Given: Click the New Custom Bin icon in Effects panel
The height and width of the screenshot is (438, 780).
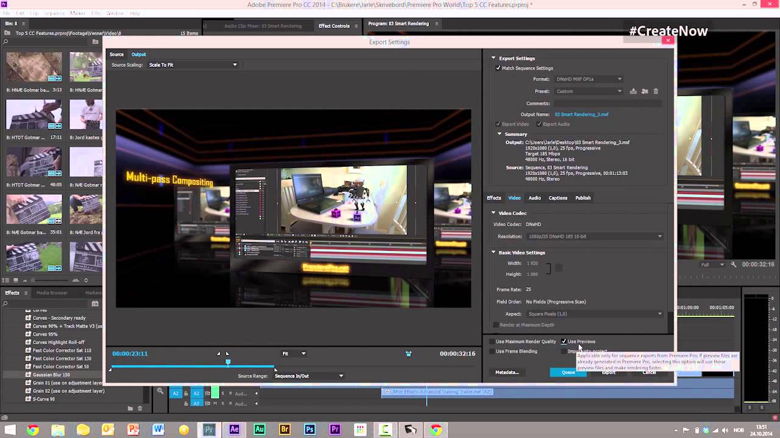Looking at the screenshot, I should pos(131,408).
